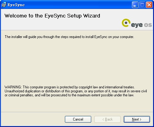Image resolution: width=154 pixels, height=127 pixels.
Task: Click the gray 'eye' word in the logo
Action: [x=137, y=25]
